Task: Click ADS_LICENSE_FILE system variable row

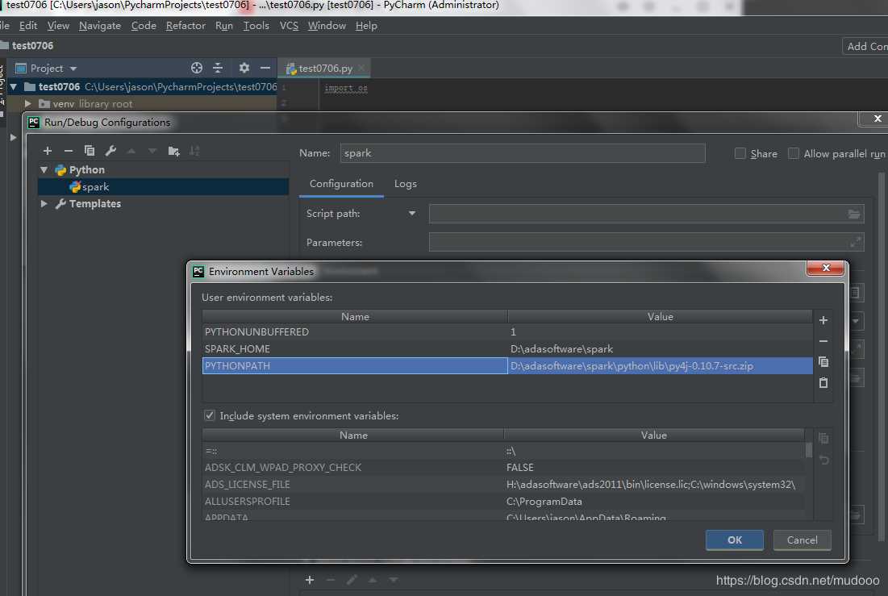Action: click(x=503, y=485)
